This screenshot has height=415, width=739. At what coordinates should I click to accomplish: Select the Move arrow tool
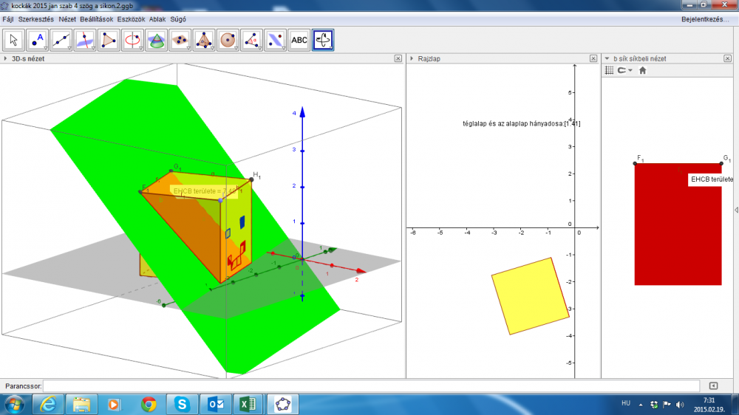coord(15,40)
